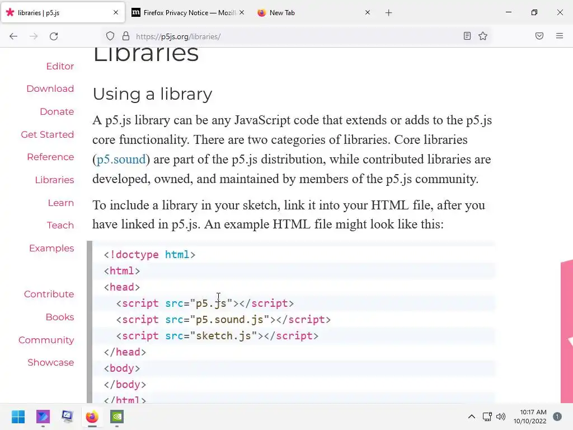Save page to Pocket
This screenshot has height=430, width=573.
(539, 36)
